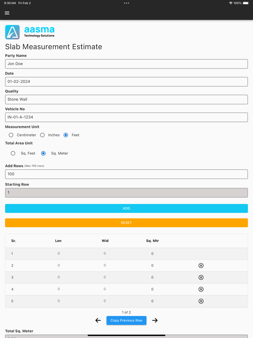Go to next table page with right arrow
This screenshot has width=253, height=338.
[155, 320]
